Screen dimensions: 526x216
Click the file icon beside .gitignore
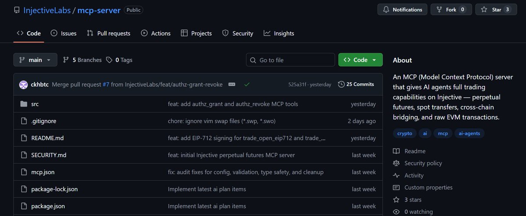[24, 121]
